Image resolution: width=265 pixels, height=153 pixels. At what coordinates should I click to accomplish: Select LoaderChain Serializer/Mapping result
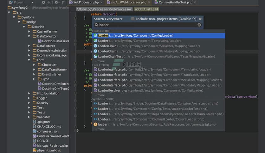click(158, 46)
